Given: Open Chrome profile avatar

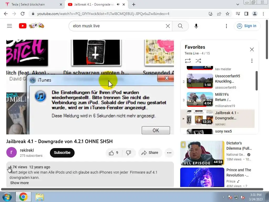Looking at the screenshot, I should click(x=255, y=14).
